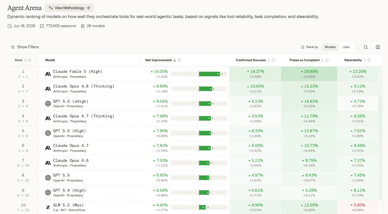388x214 pixels.
Task: Click the red 5.80% Steerability cell
Action: [x=358, y=207]
